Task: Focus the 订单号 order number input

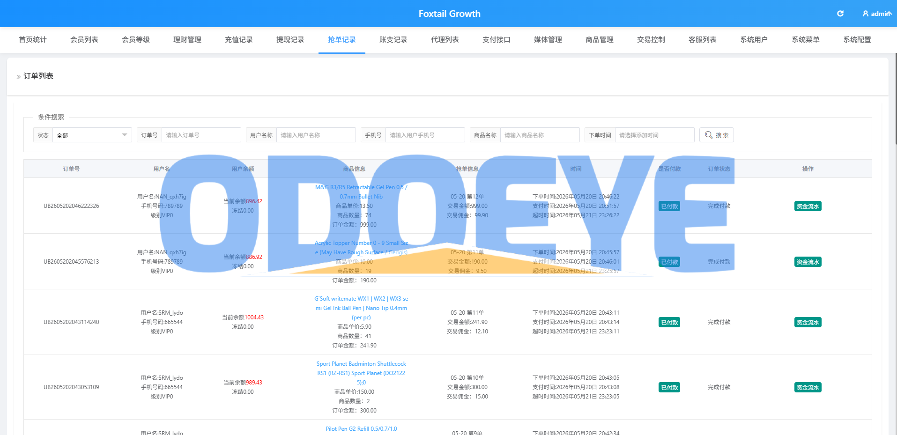Action: tap(201, 135)
